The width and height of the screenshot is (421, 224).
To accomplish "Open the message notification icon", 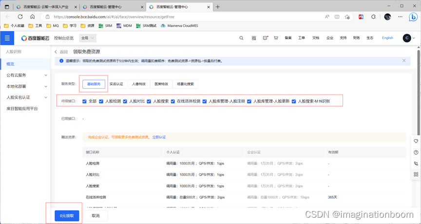I will click(265, 38).
